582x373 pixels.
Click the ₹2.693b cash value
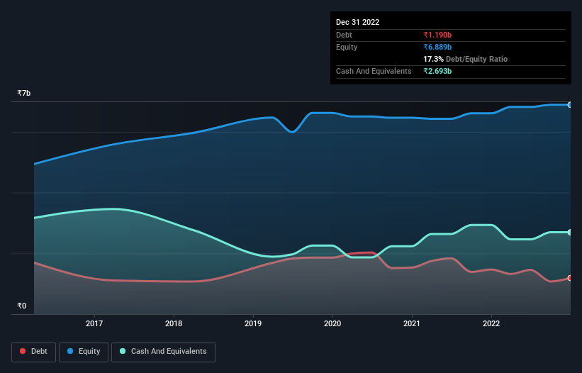[437, 71]
